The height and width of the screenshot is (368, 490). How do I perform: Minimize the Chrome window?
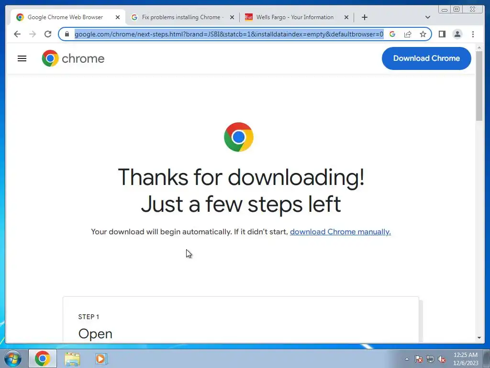pyautogui.click(x=444, y=10)
